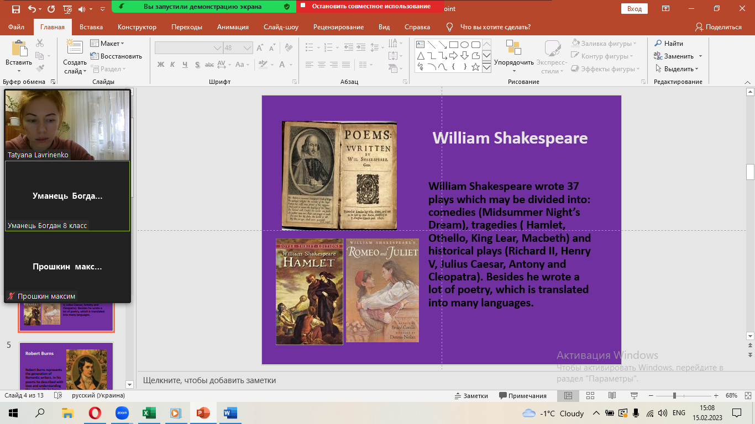Switch to the Вставка ribbon tab

[91, 27]
